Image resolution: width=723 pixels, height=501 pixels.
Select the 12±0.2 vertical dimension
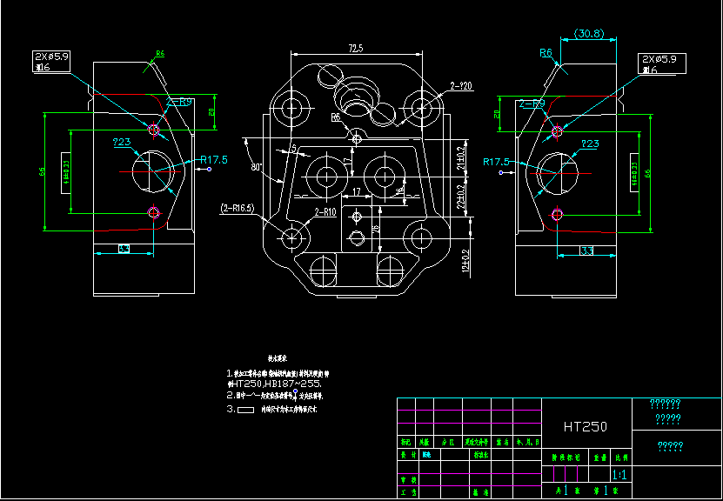pyautogui.click(x=463, y=260)
